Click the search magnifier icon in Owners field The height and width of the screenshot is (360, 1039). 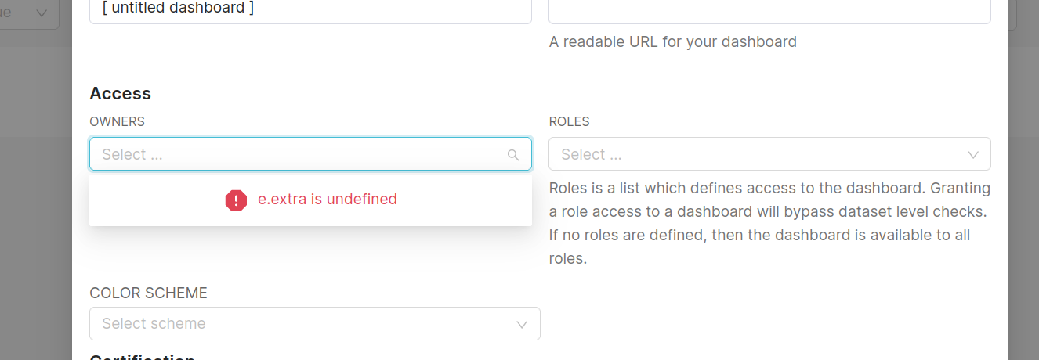513,155
